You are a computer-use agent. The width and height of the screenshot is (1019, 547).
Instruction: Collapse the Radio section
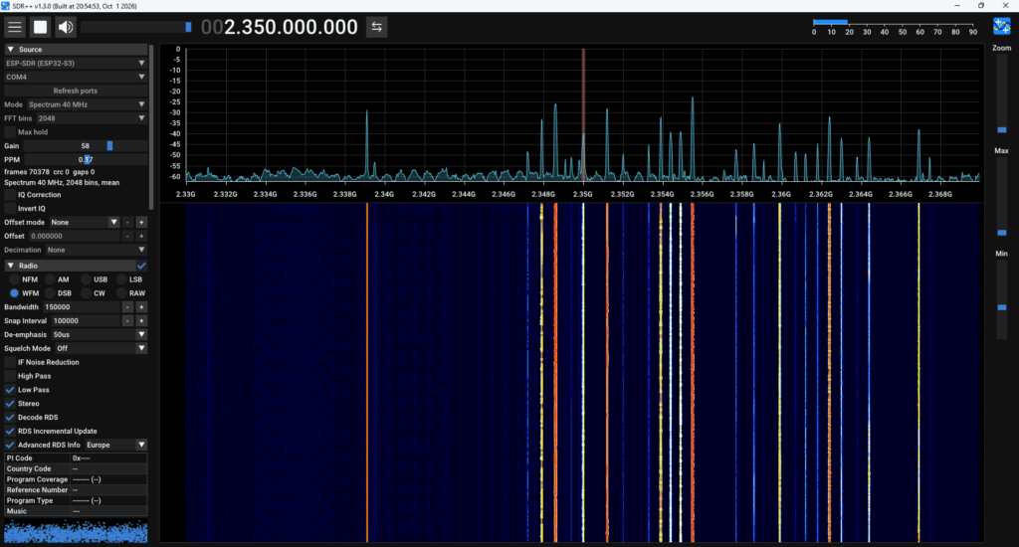tap(70, 266)
